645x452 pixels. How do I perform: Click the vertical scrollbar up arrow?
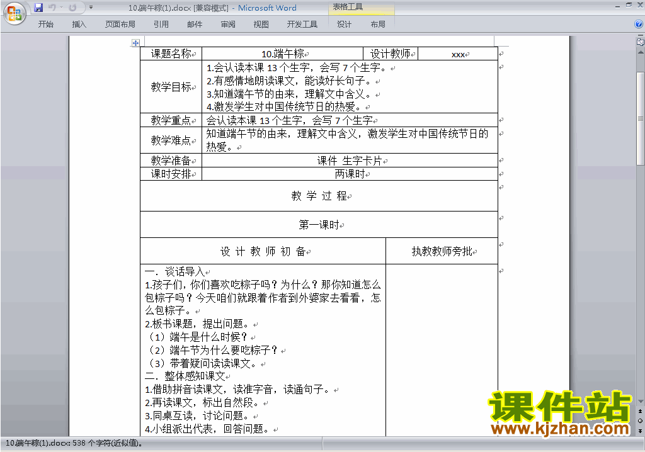[641, 52]
